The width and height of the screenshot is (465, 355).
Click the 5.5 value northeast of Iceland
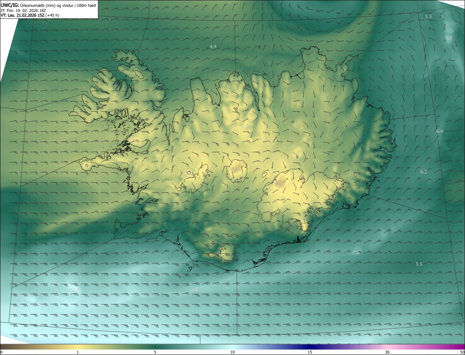(428, 17)
